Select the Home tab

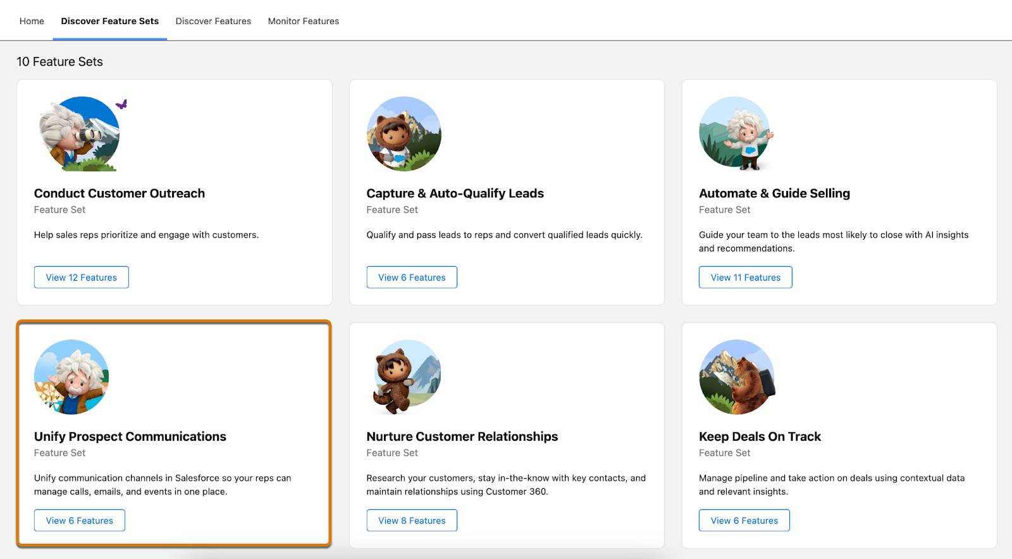tap(32, 20)
